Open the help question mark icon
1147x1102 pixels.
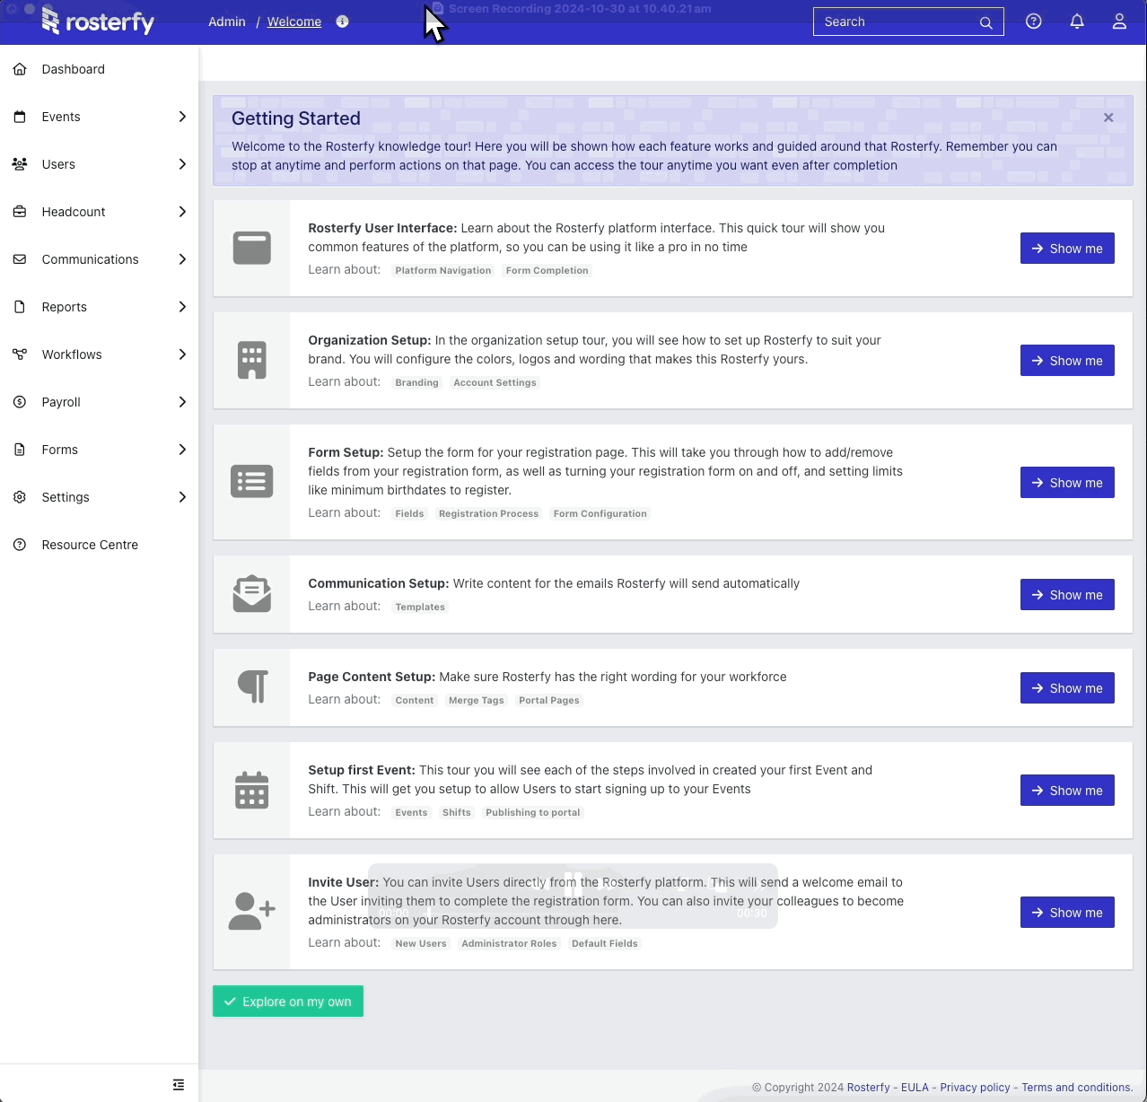1034,22
